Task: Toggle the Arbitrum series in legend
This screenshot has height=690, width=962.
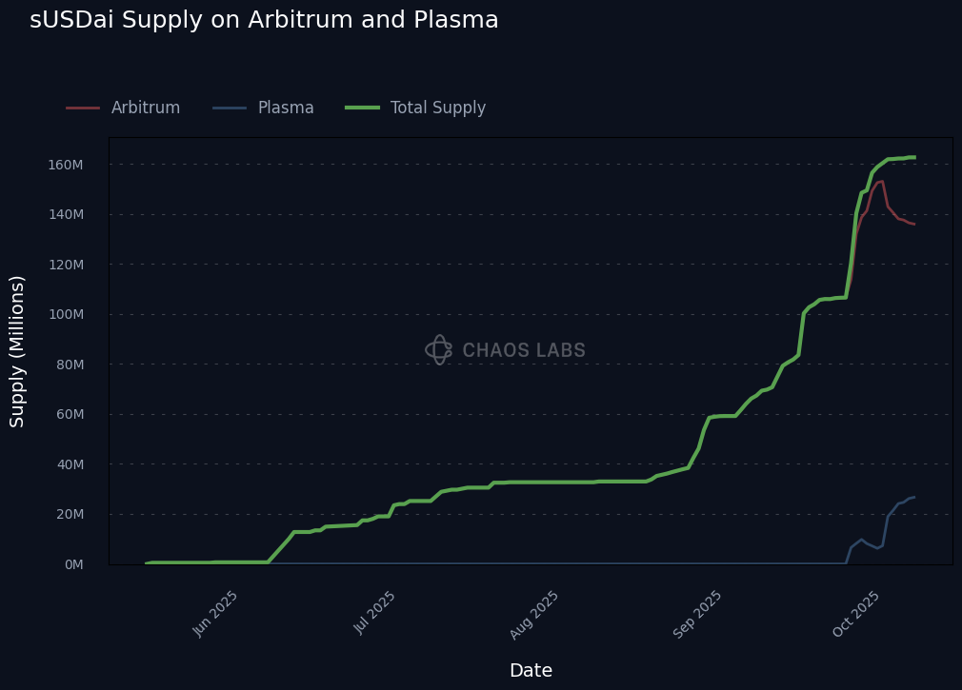Action: [145, 108]
